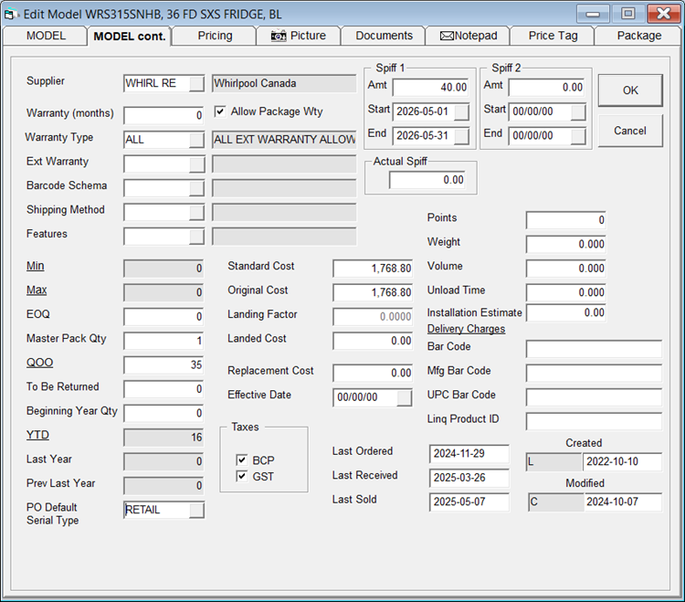Open the Notepad tab with envelope icon
The width and height of the screenshot is (685, 602).
[x=469, y=36]
